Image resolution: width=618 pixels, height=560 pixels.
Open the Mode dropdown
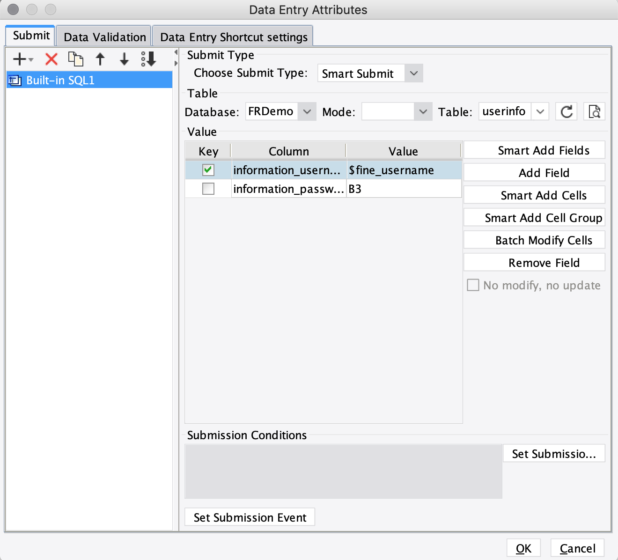point(397,111)
